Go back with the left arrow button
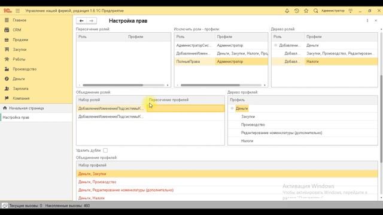 pos(81,21)
